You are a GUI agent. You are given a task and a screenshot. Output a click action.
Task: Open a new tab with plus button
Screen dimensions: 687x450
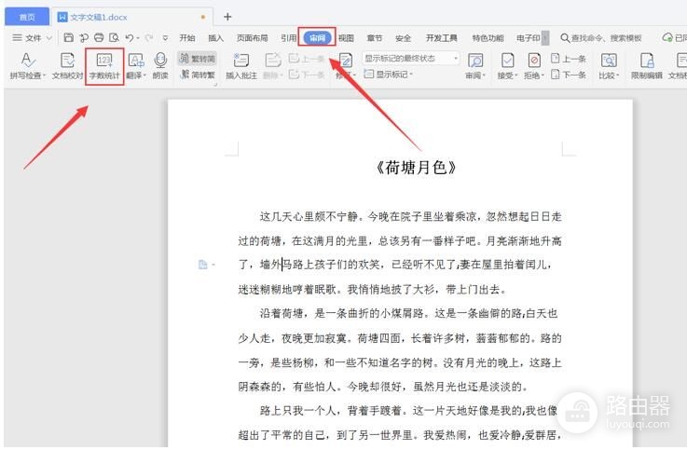coord(227,17)
